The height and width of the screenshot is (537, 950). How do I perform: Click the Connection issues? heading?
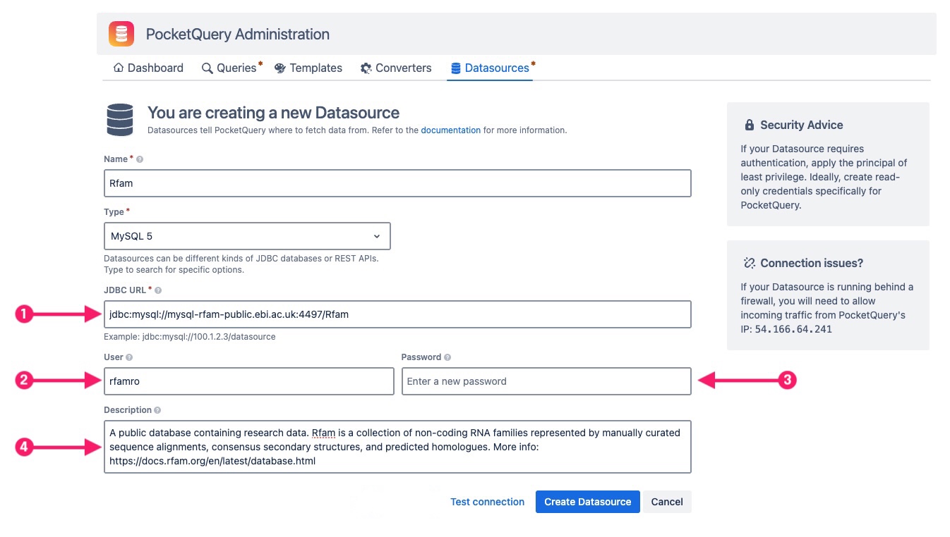coord(812,263)
